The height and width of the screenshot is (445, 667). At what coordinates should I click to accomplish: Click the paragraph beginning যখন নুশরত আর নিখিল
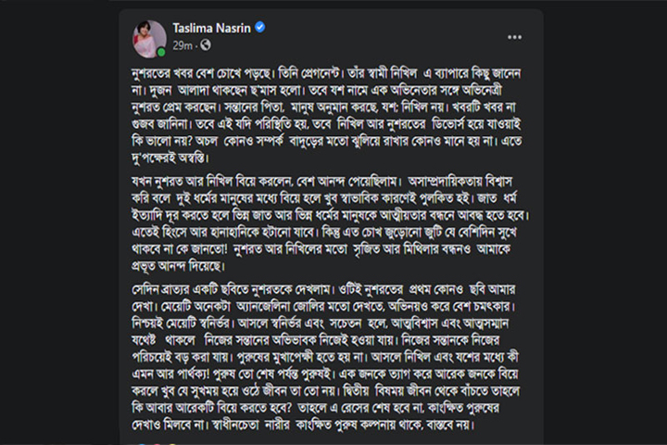pyautogui.click(x=330, y=223)
